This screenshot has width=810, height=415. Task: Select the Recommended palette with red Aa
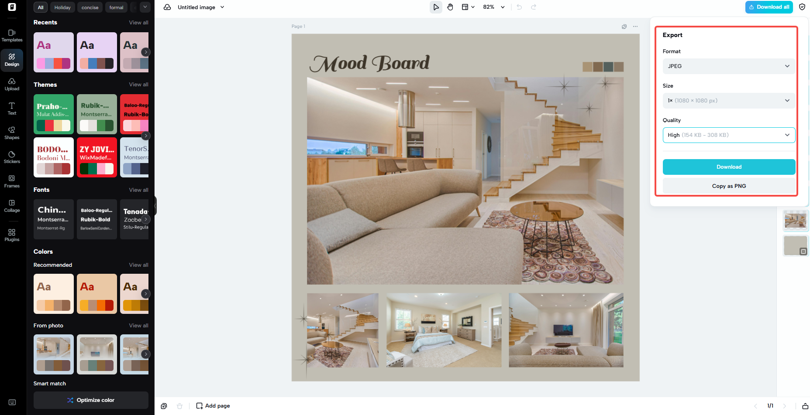pos(97,294)
